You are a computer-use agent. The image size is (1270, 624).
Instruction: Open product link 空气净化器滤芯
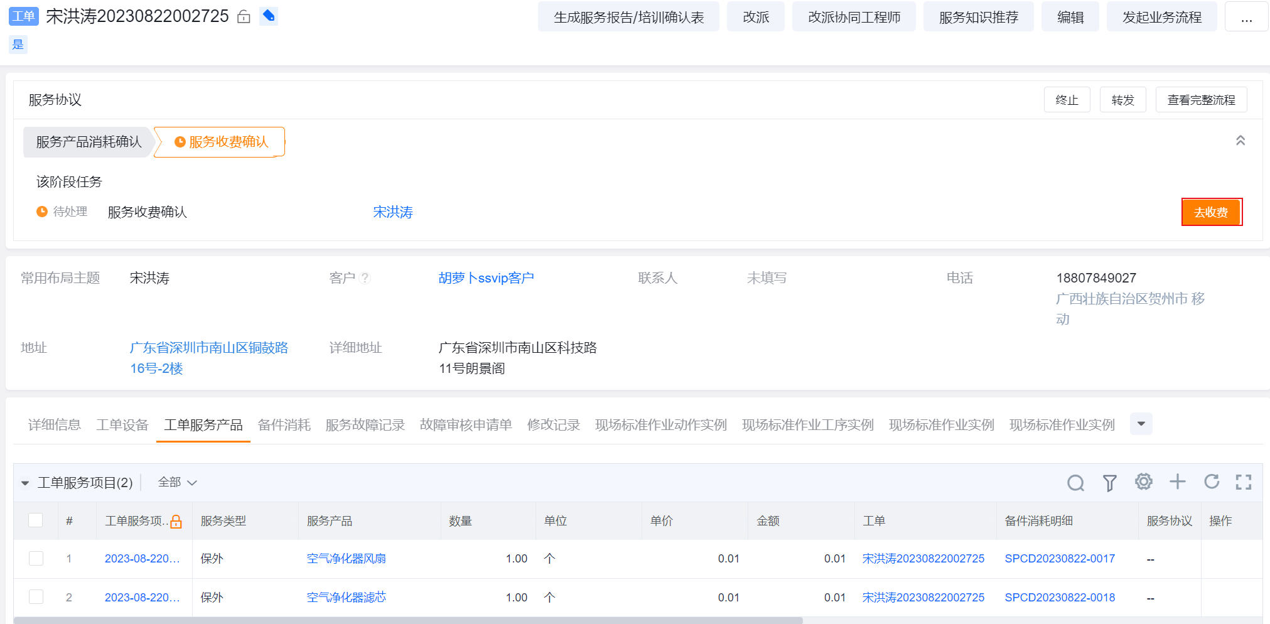coord(347,597)
